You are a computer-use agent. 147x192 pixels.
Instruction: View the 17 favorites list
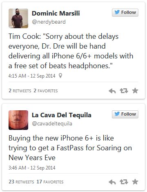[x=50, y=182]
